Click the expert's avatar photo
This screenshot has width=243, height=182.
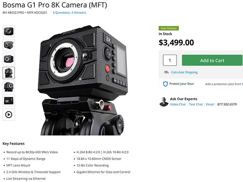click(164, 102)
